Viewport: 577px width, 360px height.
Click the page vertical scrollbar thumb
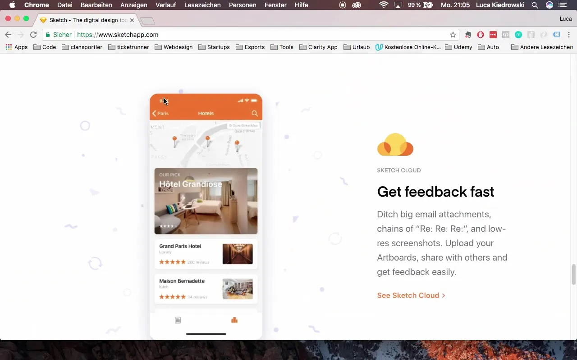point(573,274)
